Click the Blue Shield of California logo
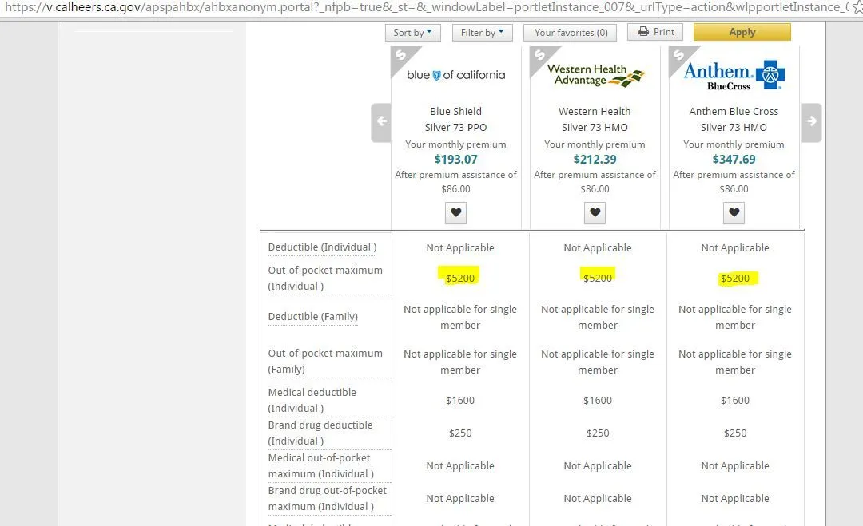The width and height of the screenshot is (863, 526). 455,75
